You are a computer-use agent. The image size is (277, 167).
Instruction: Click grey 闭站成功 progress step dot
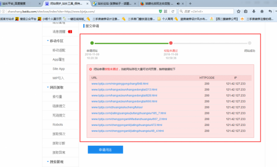(x=250, y=43)
